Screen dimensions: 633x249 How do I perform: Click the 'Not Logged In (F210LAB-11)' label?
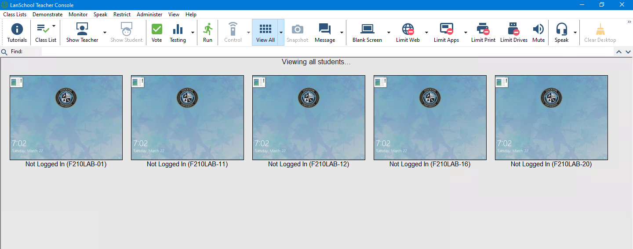[187, 164]
